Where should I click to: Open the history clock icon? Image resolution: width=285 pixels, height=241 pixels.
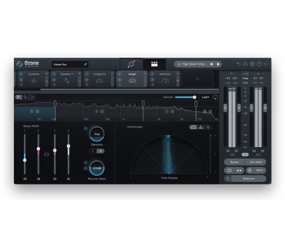pyautogui.click(x=245, y=64)
